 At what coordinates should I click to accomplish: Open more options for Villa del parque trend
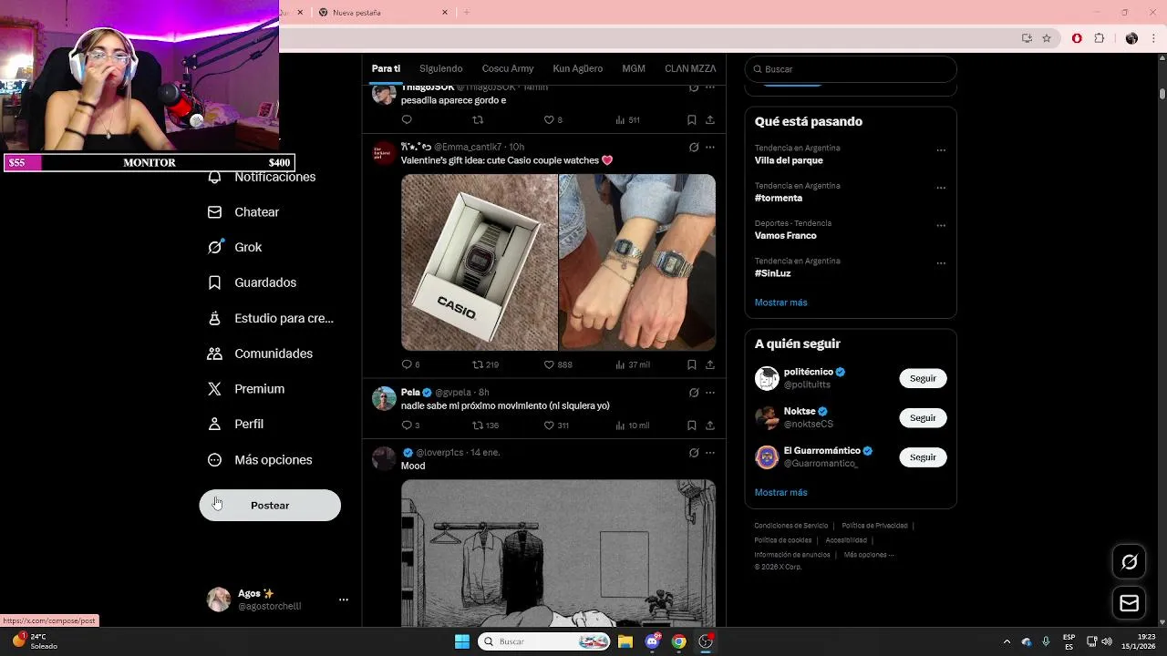tap(941, 150)
